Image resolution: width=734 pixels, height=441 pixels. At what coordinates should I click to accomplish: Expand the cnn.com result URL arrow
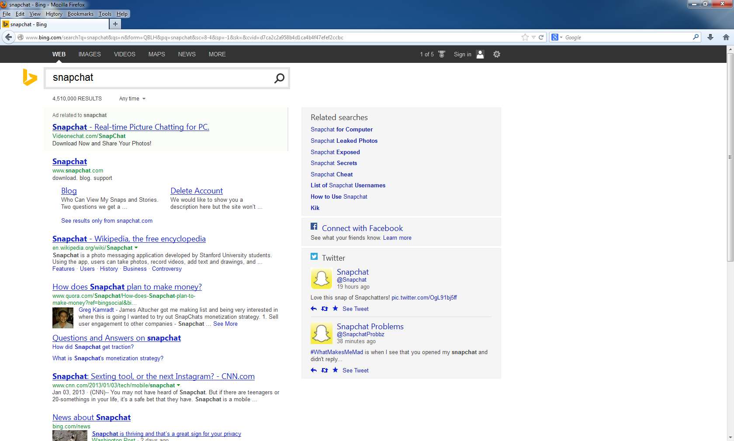178,385
